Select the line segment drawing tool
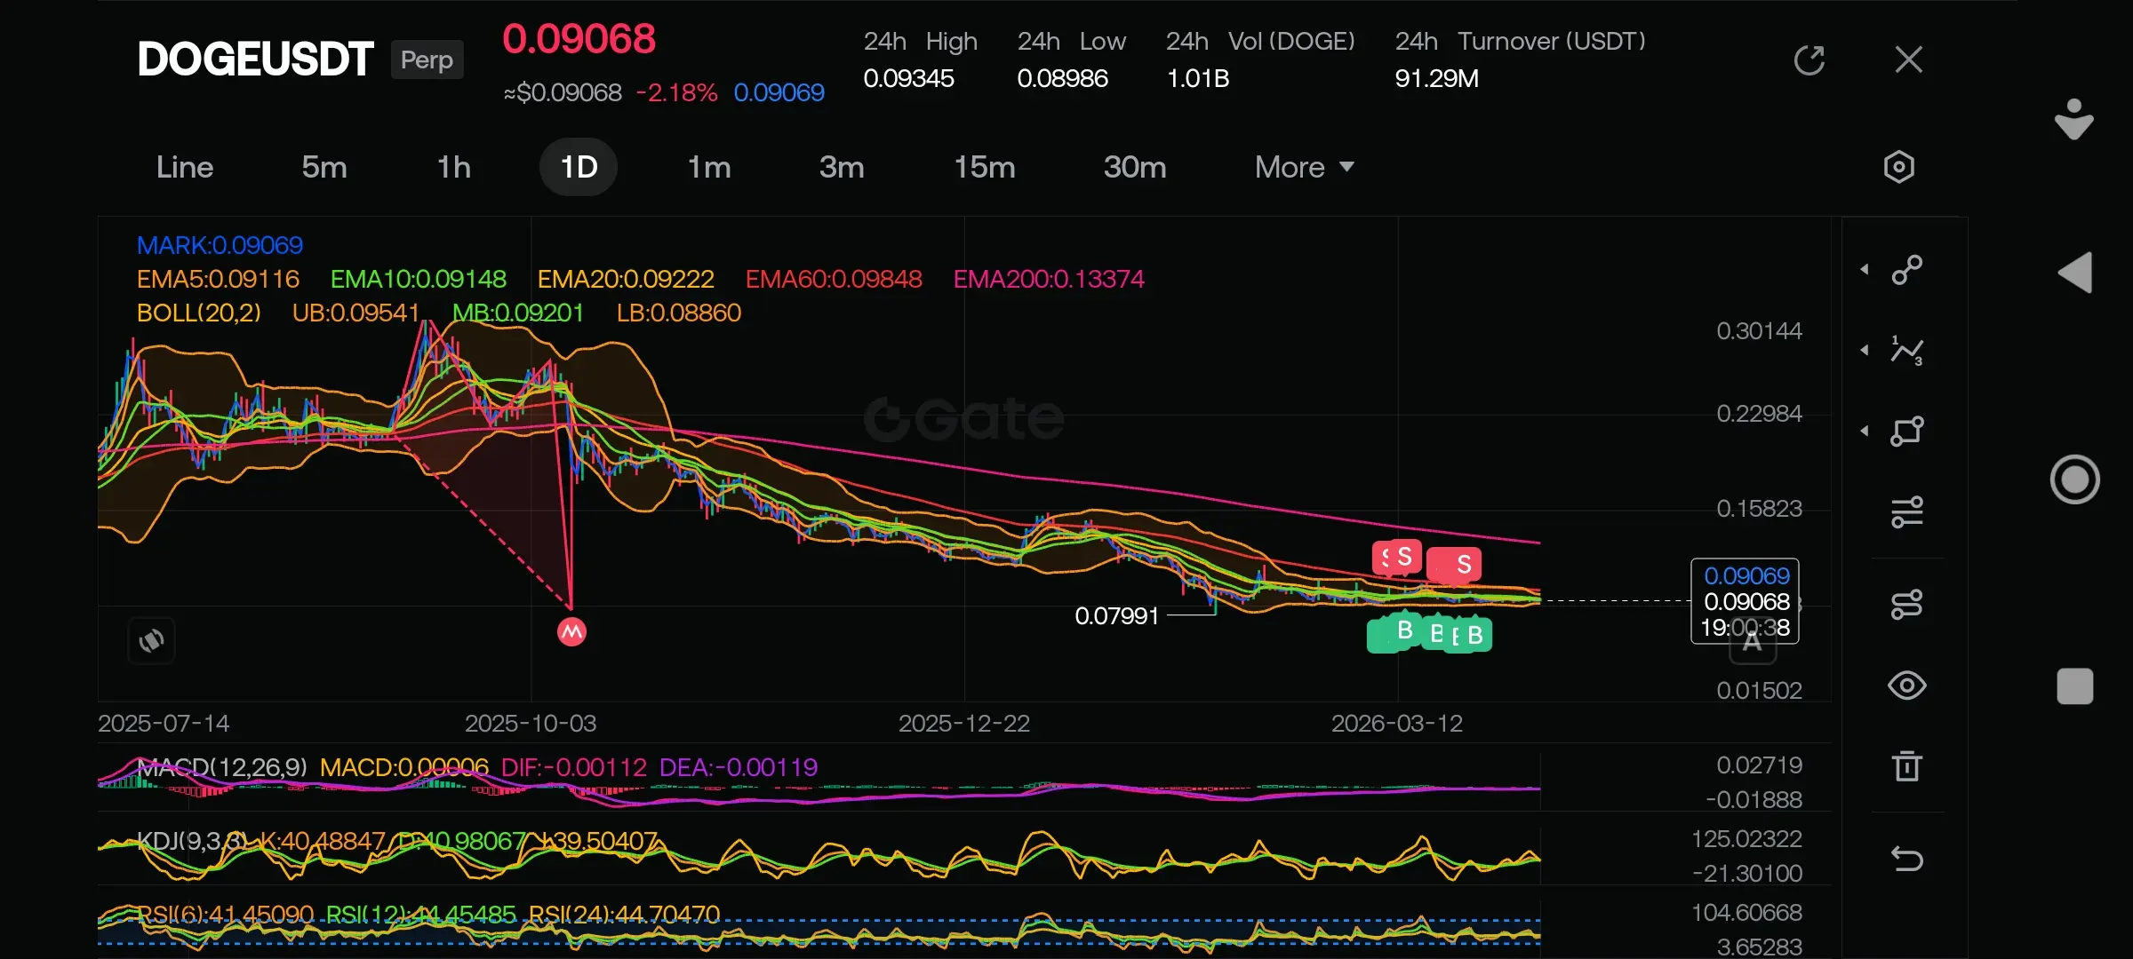 (x=1906, y=269)
